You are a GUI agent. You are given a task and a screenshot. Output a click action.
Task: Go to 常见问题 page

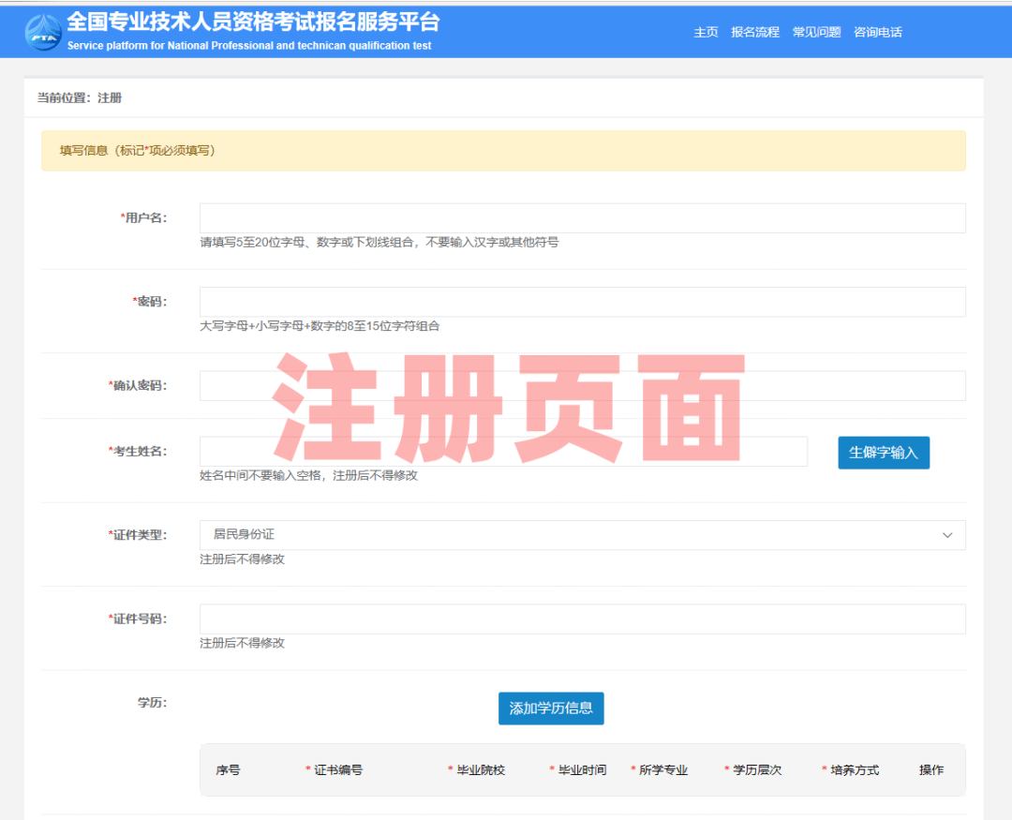click(x=816, y=32)
